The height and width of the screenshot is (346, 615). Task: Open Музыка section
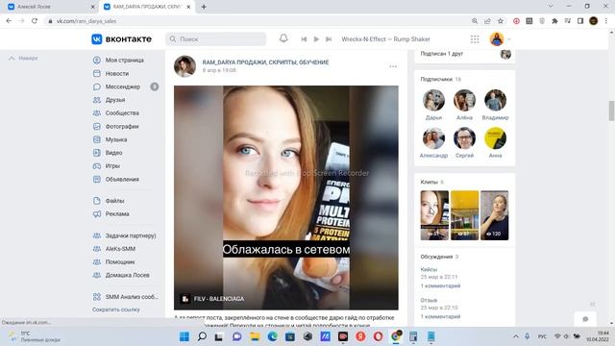pyautogui.click(x=116, y=139)
